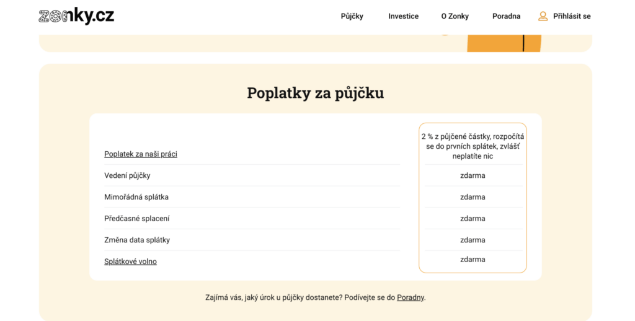635x321 pixels.
Task: Select the Změna data splátky row label
Action: pos(137,240)
